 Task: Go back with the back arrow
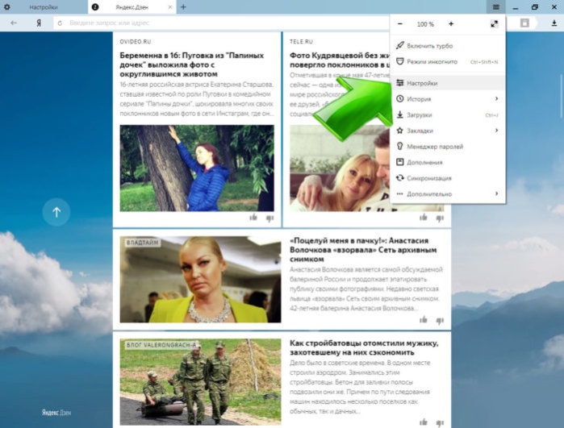pyautogui.click(x=14, y=23)
